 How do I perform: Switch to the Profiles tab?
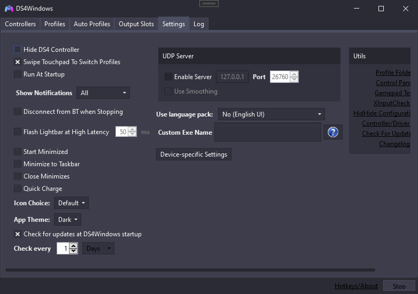click(55, 24)
